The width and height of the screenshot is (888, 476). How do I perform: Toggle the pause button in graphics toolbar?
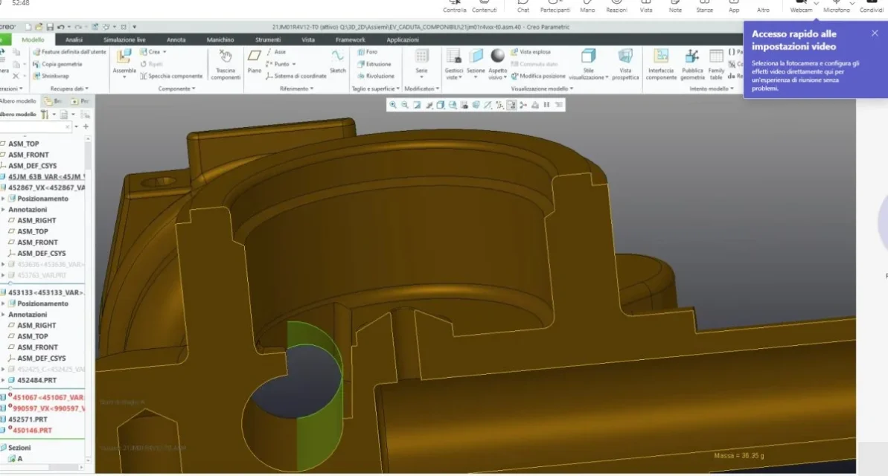[x=546, y=105]
